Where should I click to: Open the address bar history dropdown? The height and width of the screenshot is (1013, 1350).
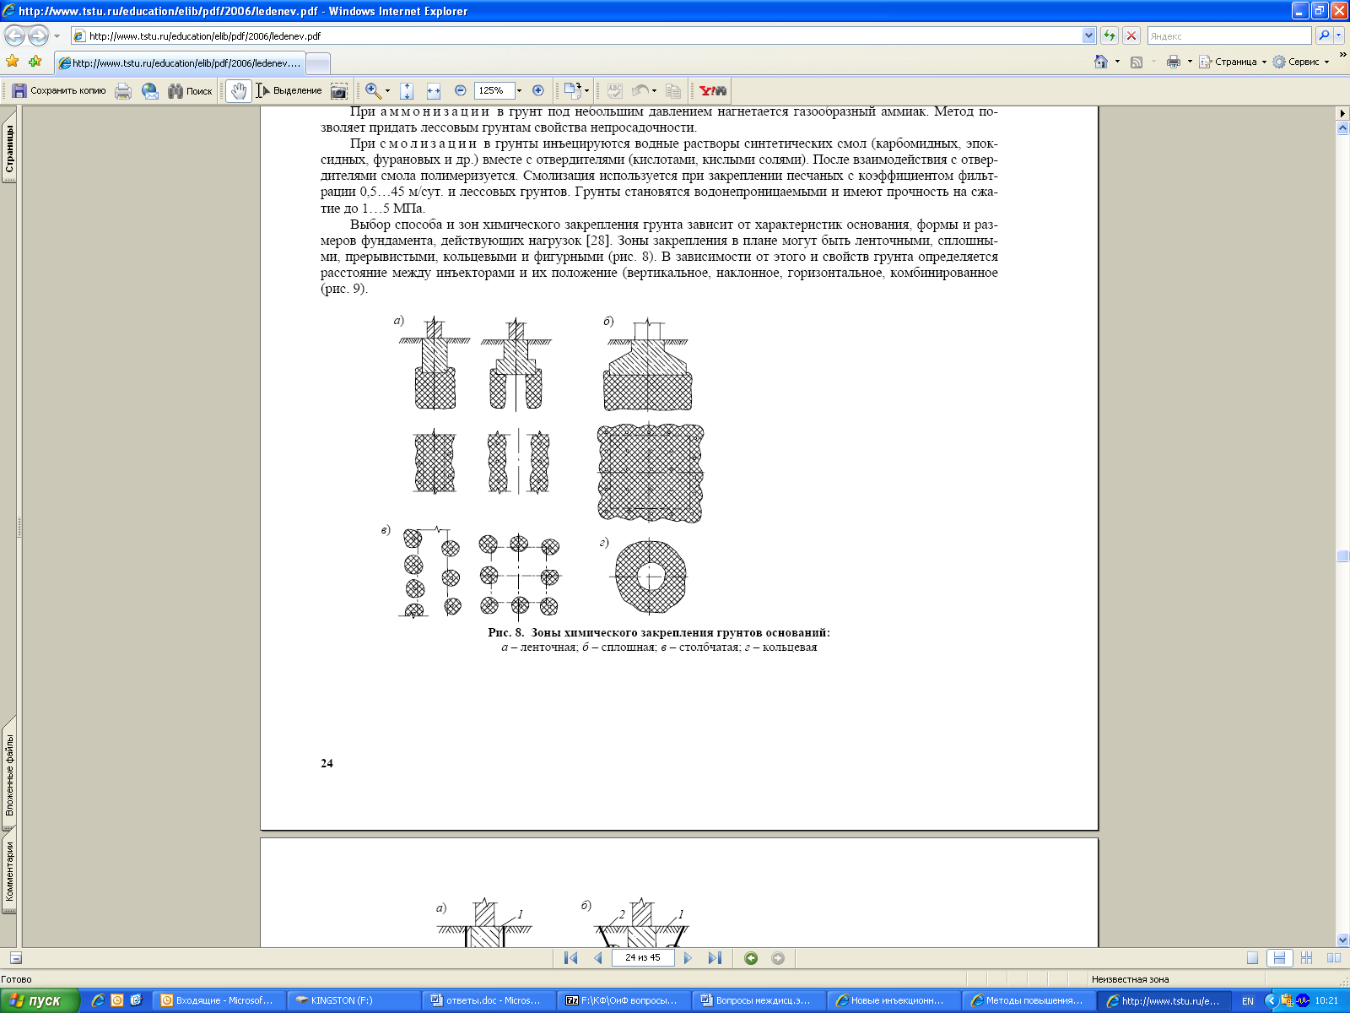1088,36
